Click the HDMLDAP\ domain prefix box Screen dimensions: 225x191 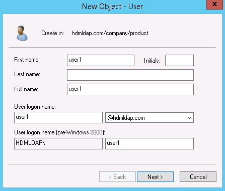click(x=58, y=143)
